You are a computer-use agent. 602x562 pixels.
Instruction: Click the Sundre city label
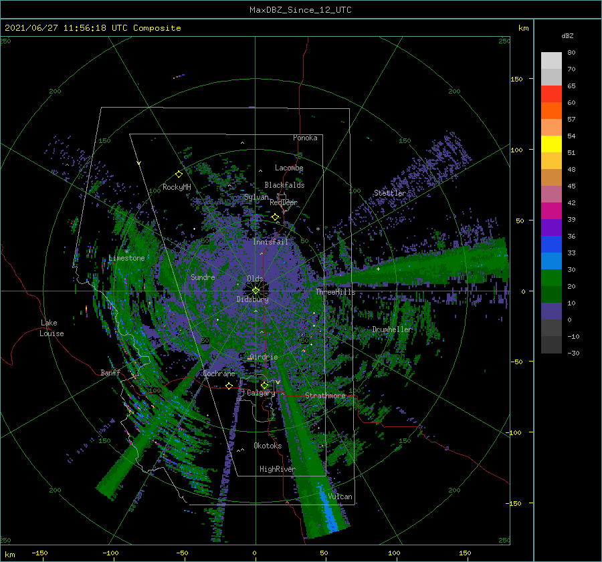point(203,277)
